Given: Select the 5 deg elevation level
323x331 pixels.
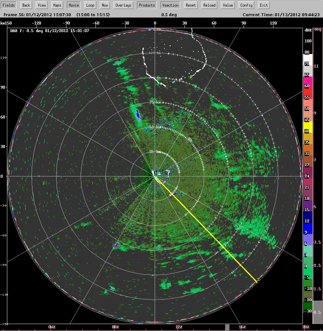Looking at the screenshot, I should click(x=315, y=207).
